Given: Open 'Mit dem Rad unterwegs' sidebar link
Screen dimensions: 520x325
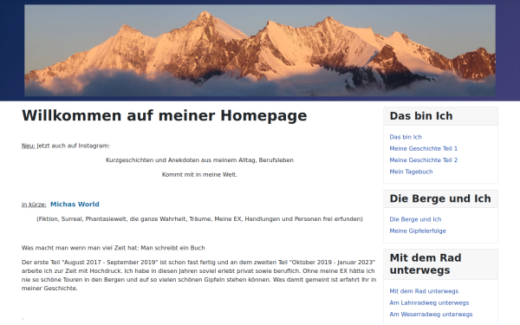Looking at the screenshot, I should point(424,291).
